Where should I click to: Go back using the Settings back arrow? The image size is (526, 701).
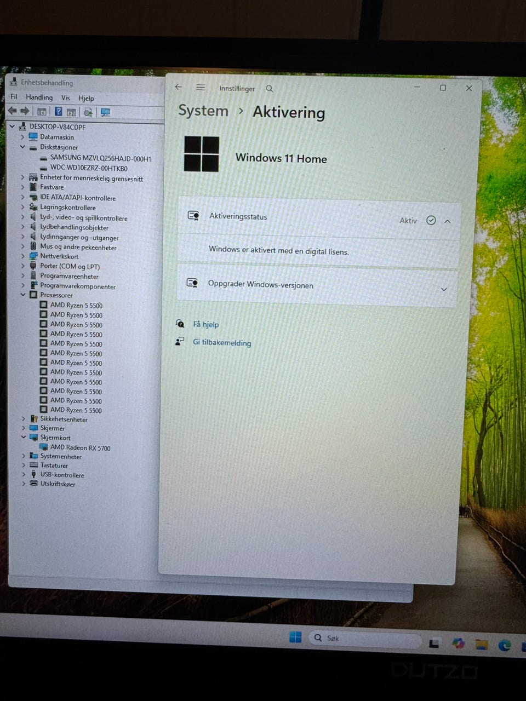click(179, 87)
